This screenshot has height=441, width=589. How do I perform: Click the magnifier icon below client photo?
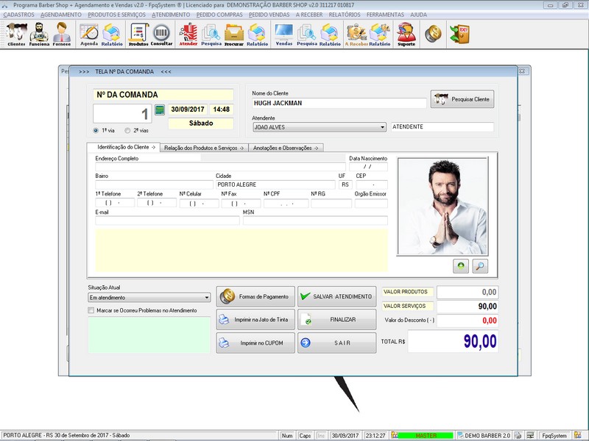(480, 266)
